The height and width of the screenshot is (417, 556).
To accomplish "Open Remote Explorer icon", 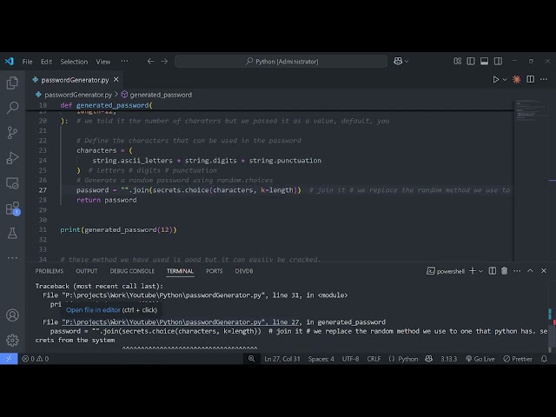I will pos(12,183).
